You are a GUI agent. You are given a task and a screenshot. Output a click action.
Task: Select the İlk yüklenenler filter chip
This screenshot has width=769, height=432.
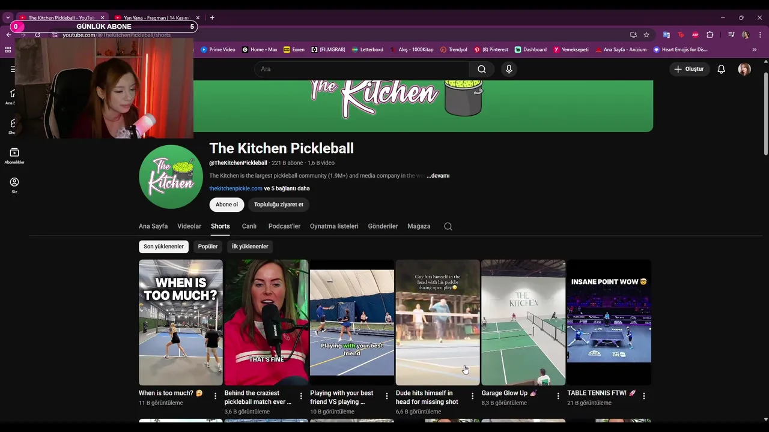click(250, 247)
